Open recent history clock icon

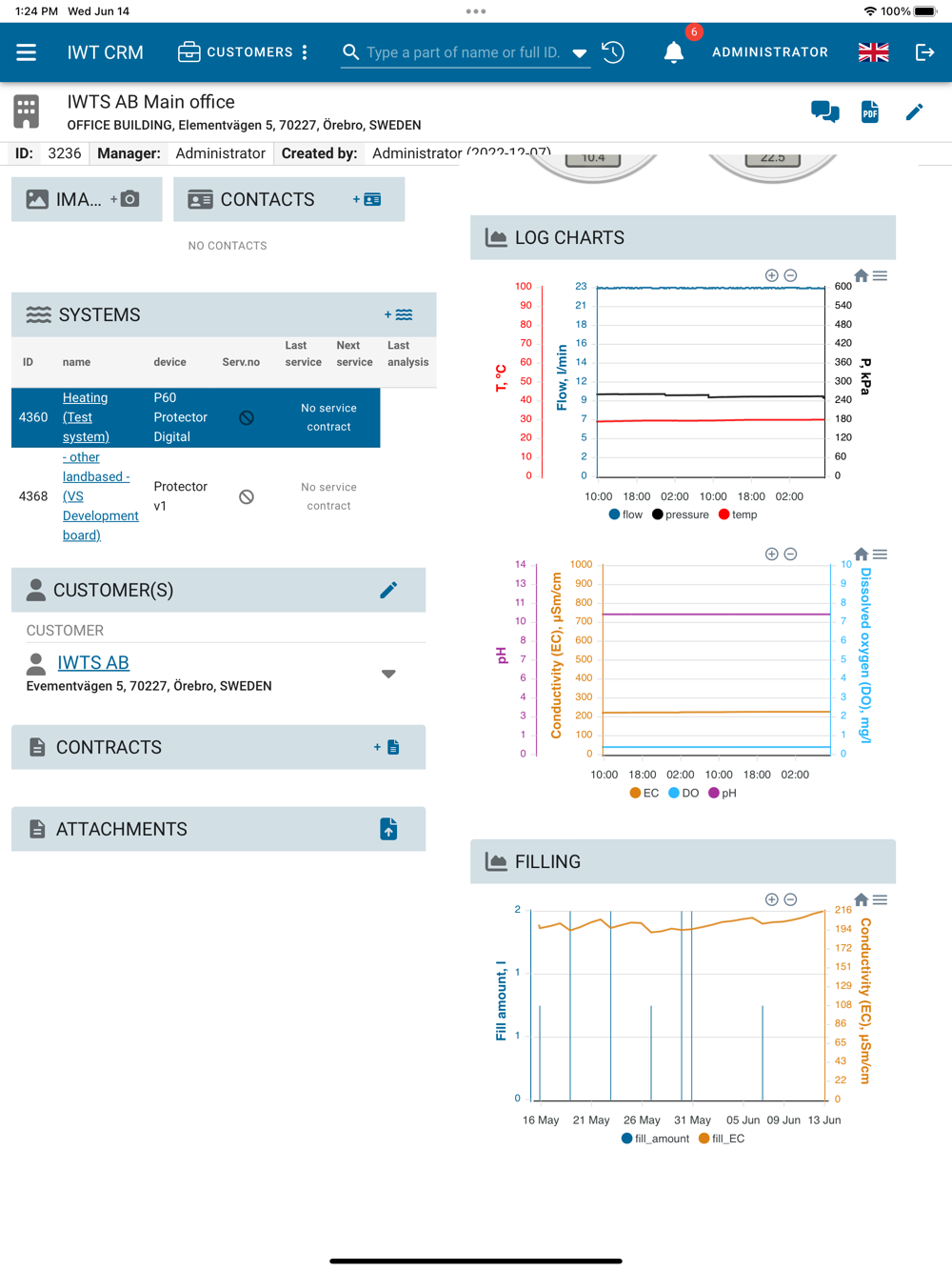coord(613,52)
